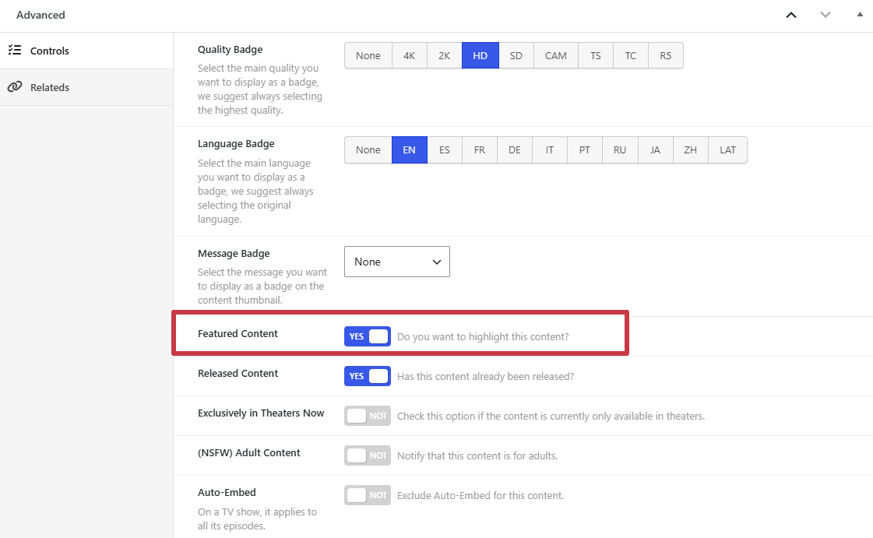Viewport: 873px width, 538px height.
Task: Collapse the Advanced panel with the triangle toggle
Action: point(860,15)
